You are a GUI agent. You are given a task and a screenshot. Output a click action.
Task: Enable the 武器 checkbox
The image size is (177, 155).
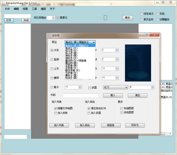point(90,88)
